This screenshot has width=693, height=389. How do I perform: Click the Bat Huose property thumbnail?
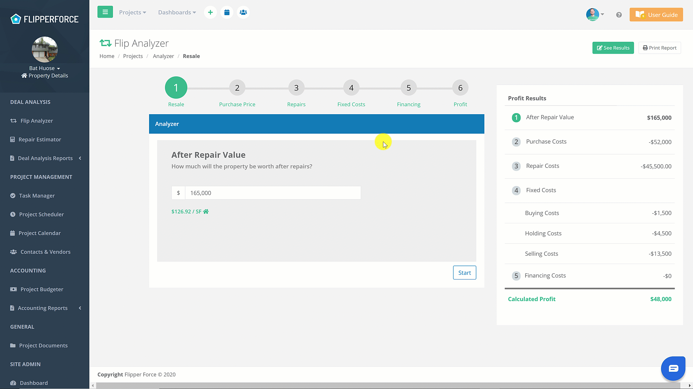pyautogui.click(x=44, y=50)
